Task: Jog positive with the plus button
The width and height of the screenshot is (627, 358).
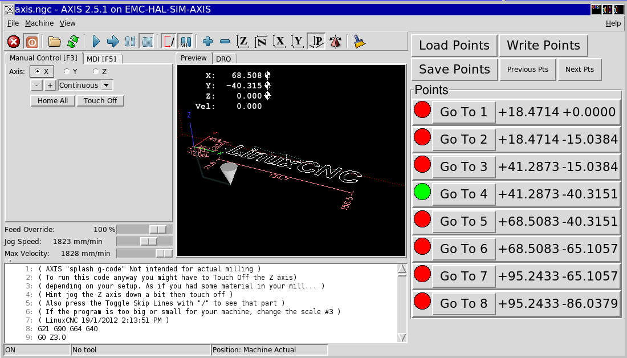Action: pos(50,85)
